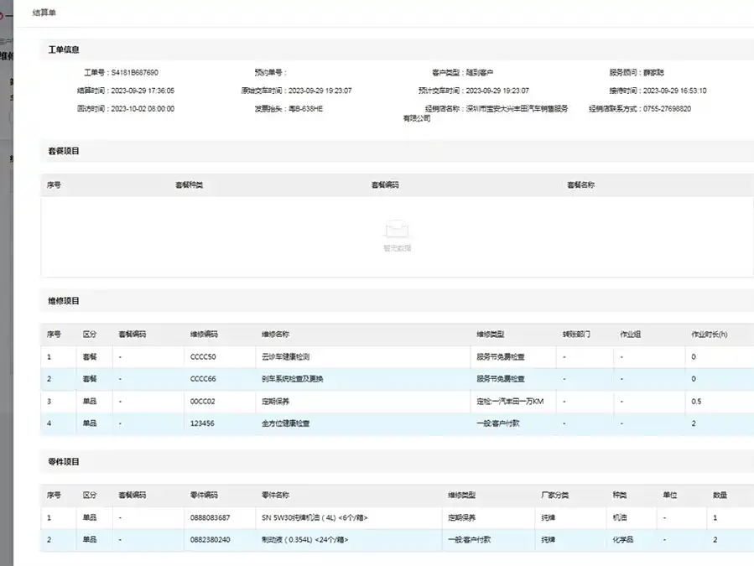Image resolution: width=754 pixels, height=566 pixels.
Task: Click 零件编码 column header in parts table
Action: click(x=205, y=496)
